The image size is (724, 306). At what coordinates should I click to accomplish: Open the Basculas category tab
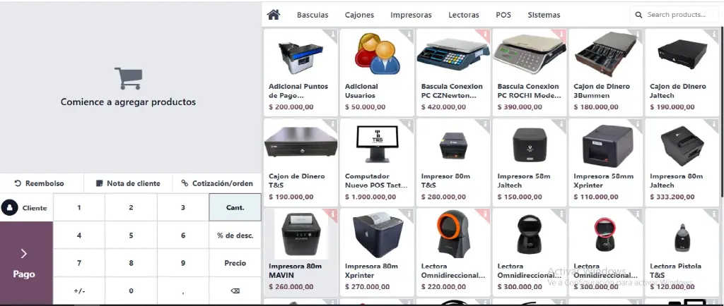pos(313,15)
